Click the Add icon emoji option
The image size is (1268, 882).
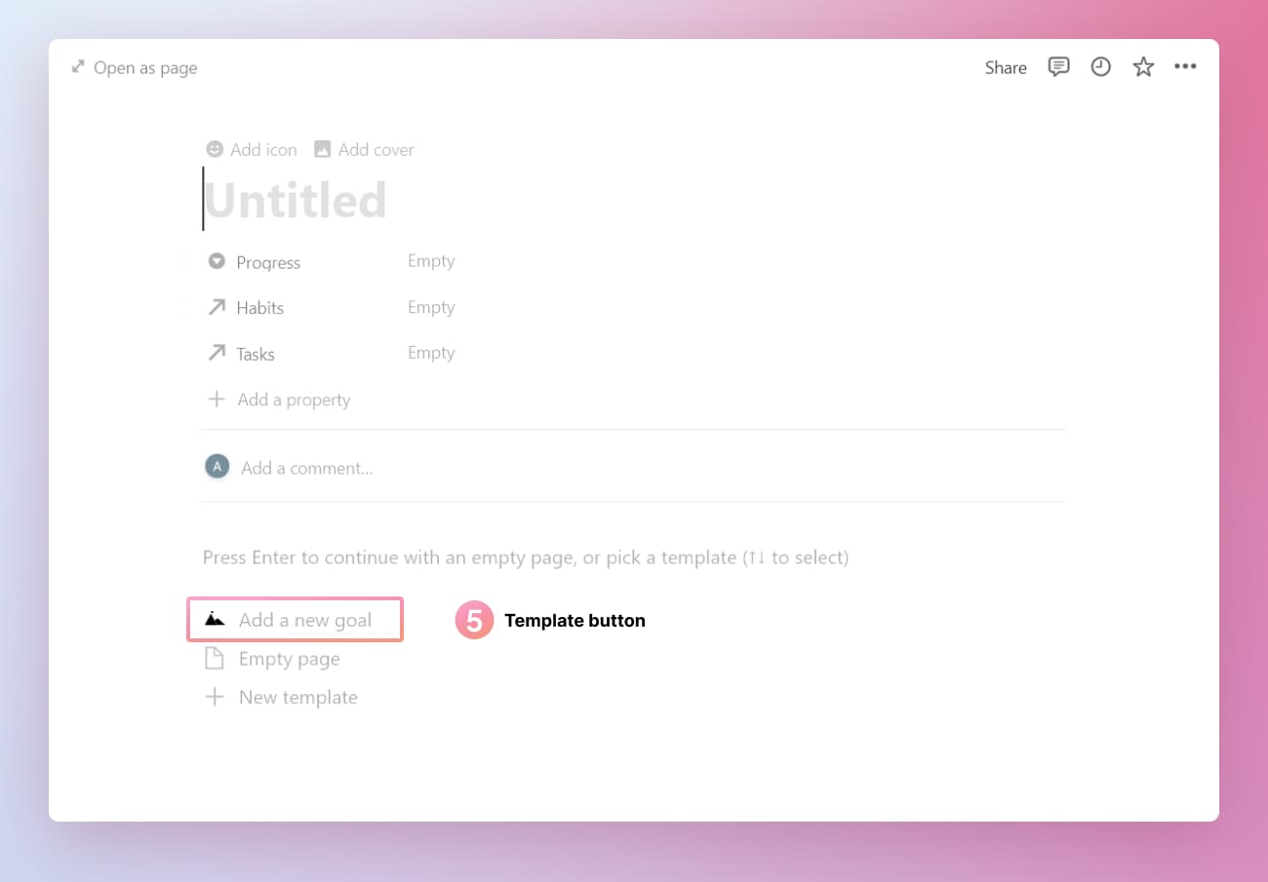pyautogui.click(x=251, y=149)
